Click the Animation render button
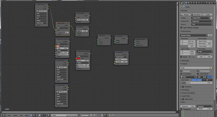 [x=196, y=14]
